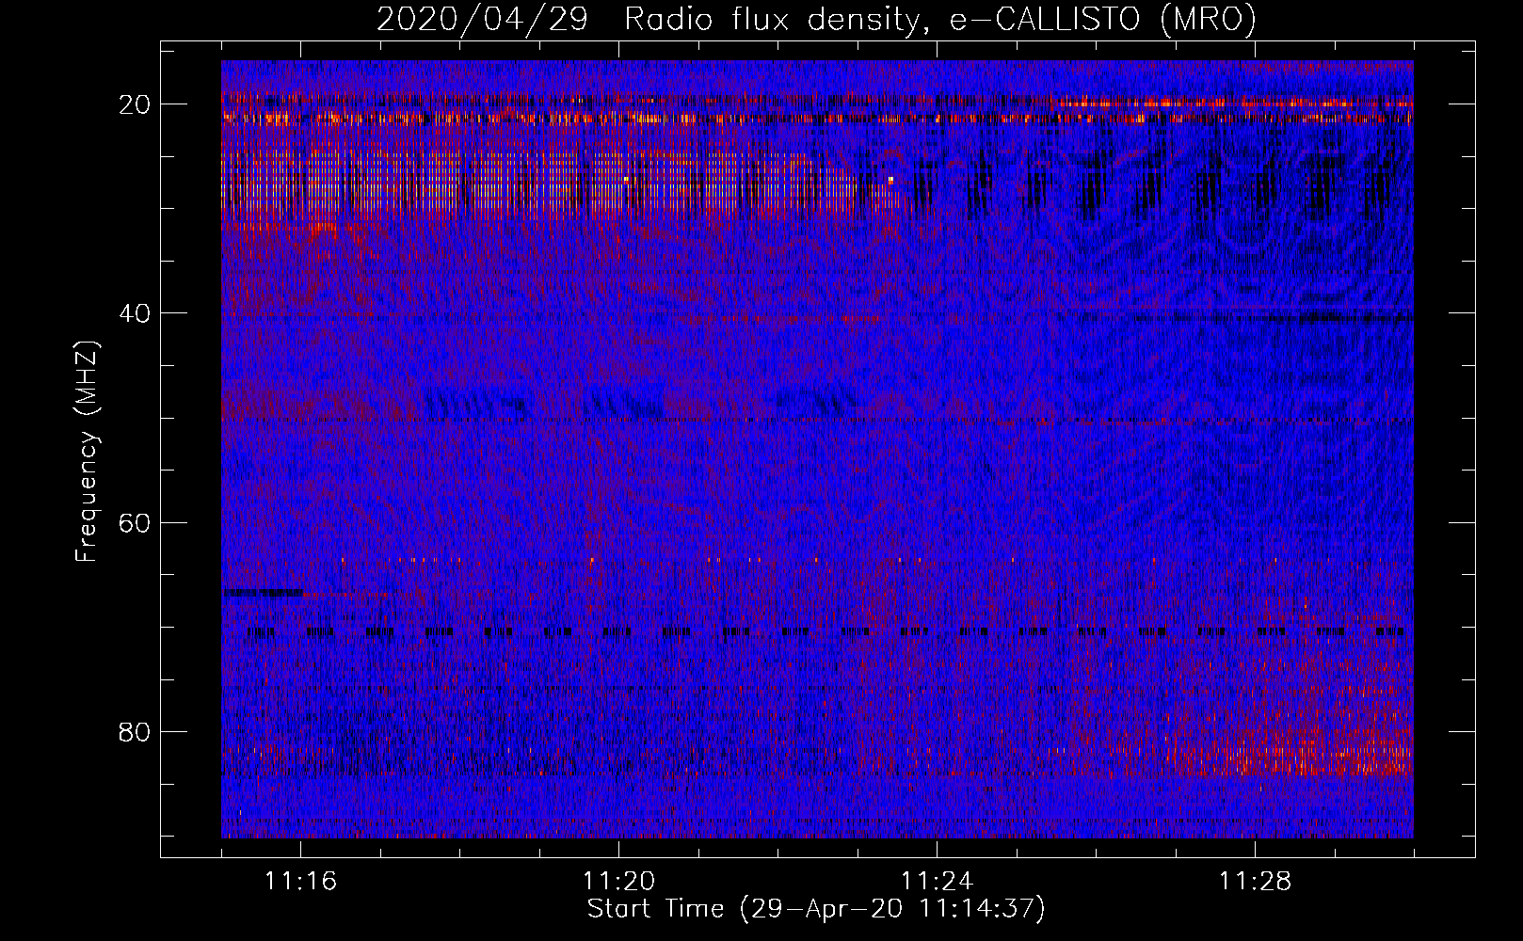Select the 11:16 time tick label
The width and height of the screenshot is (1523, 941).
tap(300, 881)
